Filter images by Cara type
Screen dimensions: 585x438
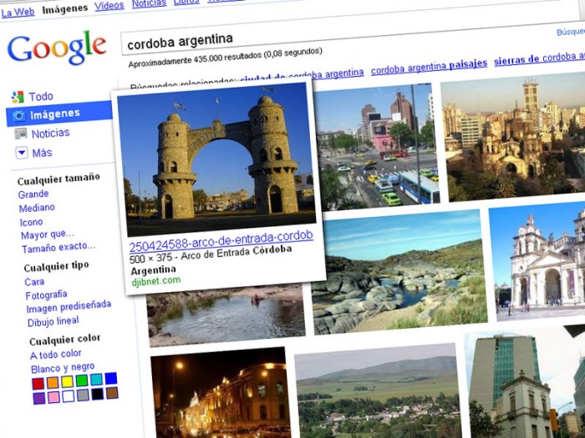coord(34,282)
